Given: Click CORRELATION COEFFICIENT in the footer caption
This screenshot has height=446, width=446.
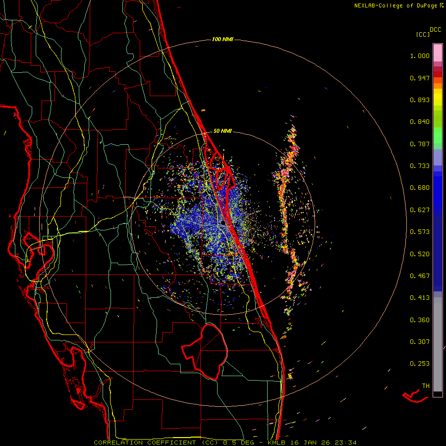Looking at the screenshot, I should (145, 443).
